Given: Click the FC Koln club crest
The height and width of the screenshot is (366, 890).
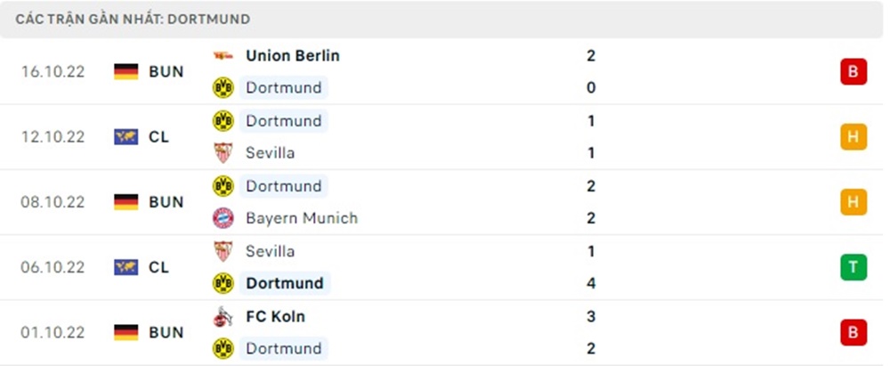Looking at the screenshot, I should click(222, 316).
